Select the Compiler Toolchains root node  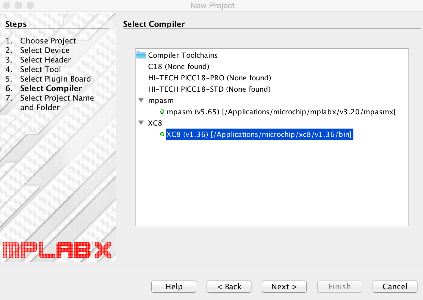pos(183,55)
